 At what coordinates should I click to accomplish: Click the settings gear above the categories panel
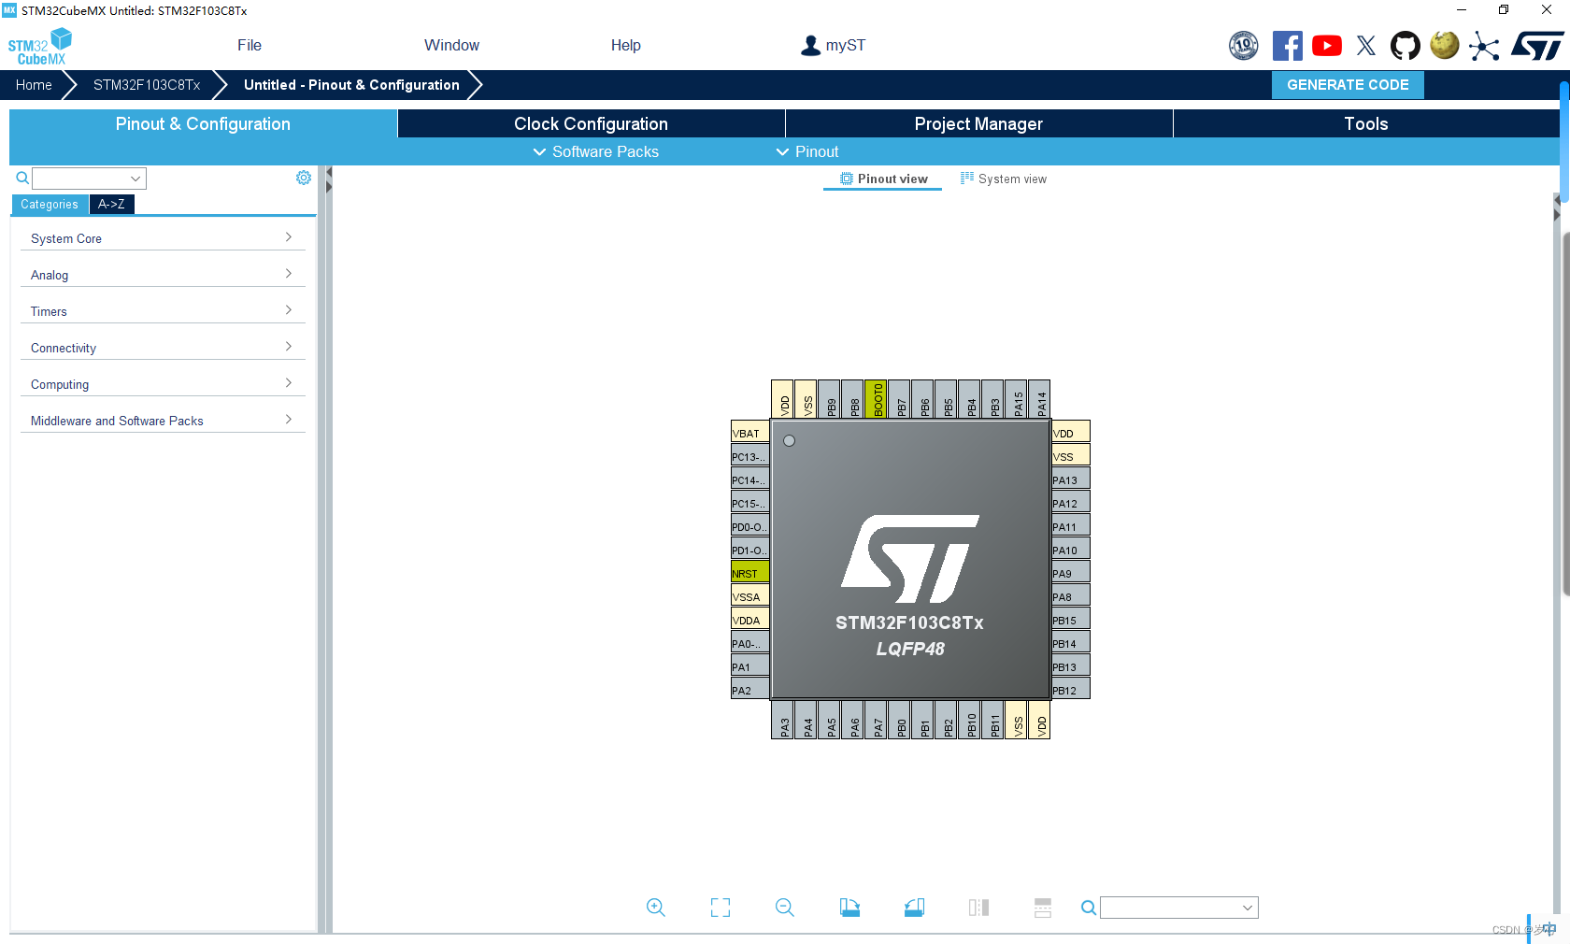(303, 177)
